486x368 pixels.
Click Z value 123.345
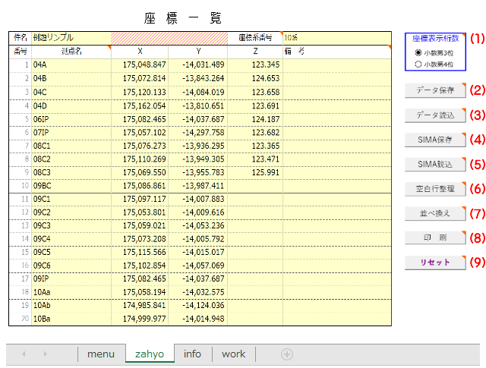click(x=255, y=64)
